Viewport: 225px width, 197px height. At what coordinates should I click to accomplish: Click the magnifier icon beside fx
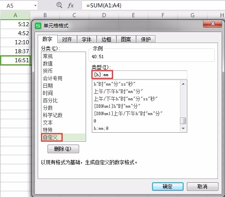point(59,5)
